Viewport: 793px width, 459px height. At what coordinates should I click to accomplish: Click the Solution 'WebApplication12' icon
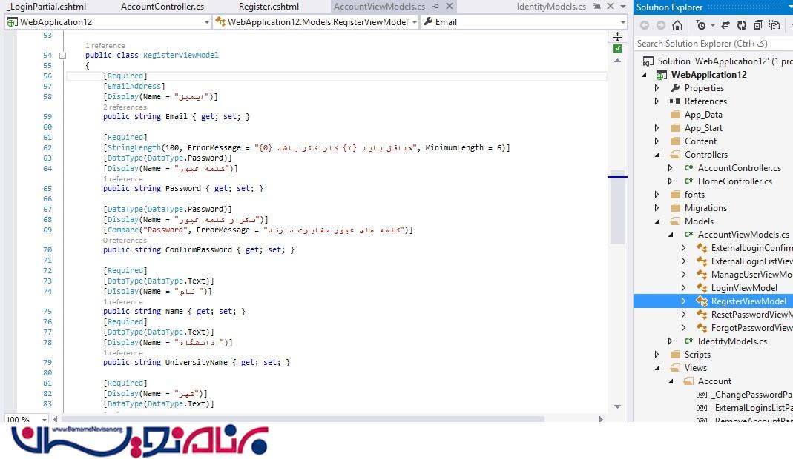click(648, 61)
